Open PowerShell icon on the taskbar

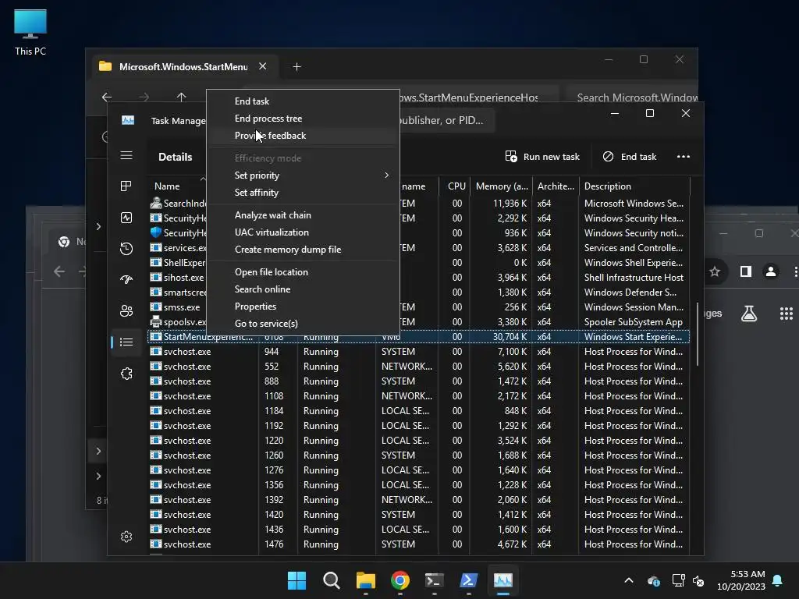tap(469, 580)
